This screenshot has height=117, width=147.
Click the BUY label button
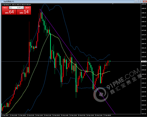27,7
